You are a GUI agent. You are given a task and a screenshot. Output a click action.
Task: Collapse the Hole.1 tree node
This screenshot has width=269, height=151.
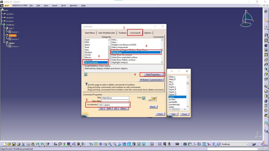4,43
